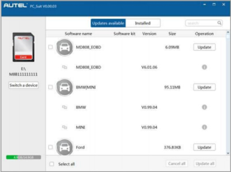Update the BMW|MINI software
Screen dimensions: 231x172
204,87
